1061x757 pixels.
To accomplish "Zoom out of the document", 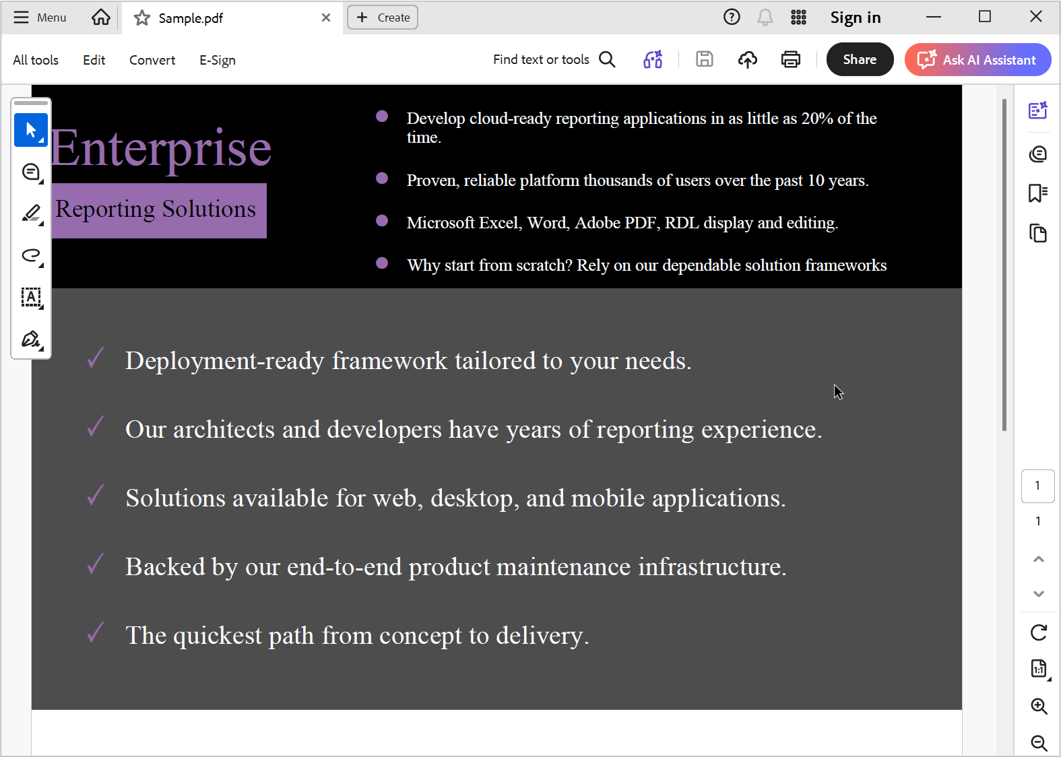I will point(1039,743).
